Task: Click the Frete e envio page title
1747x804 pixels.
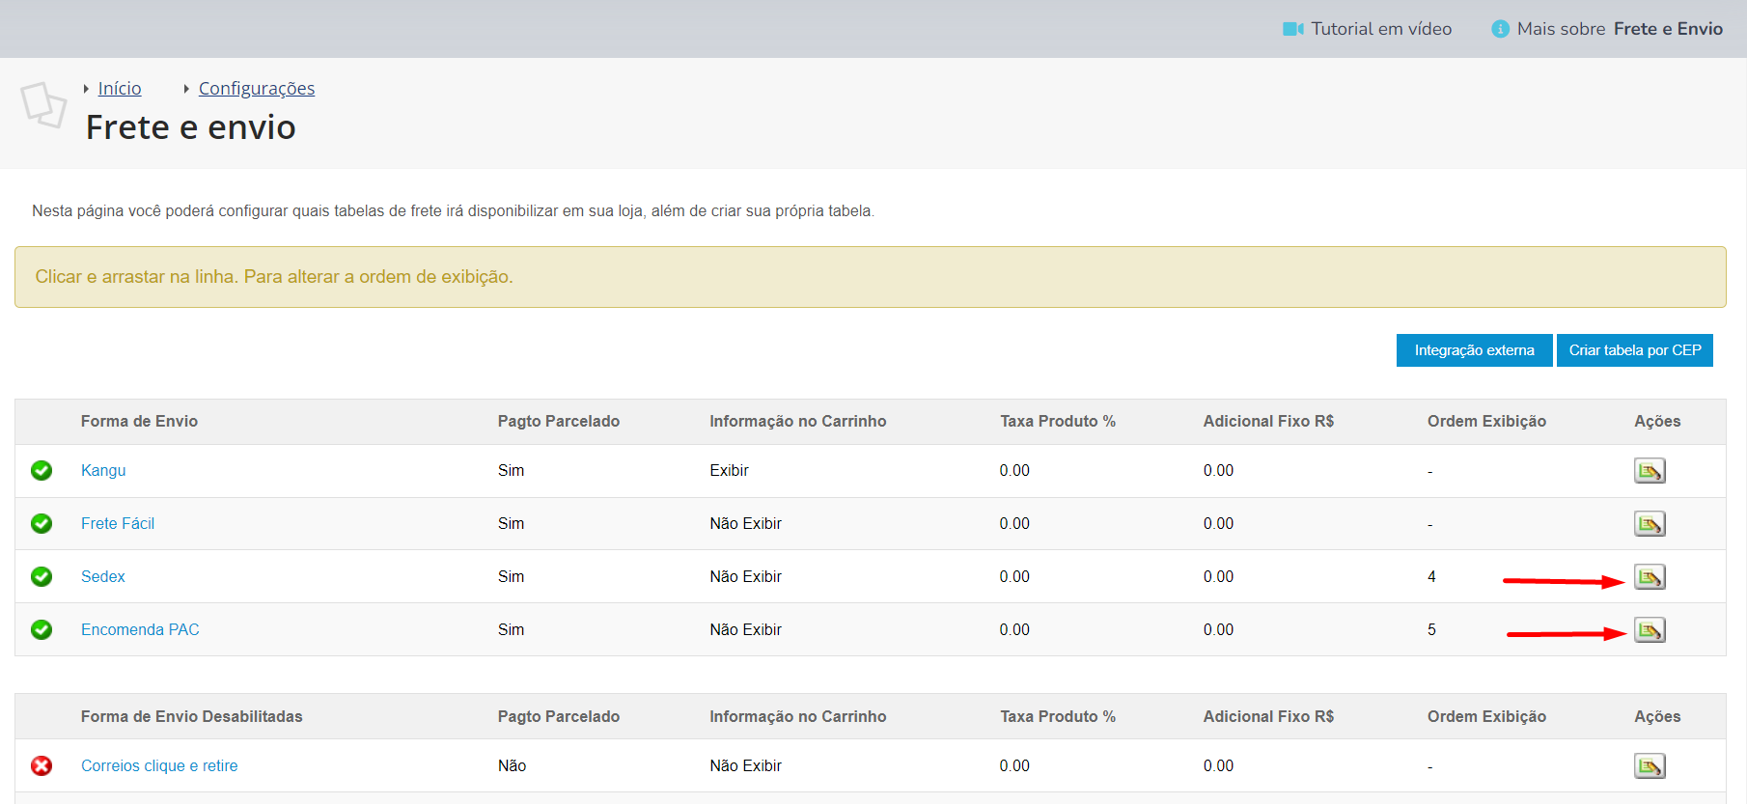Action: pos(191,127)
